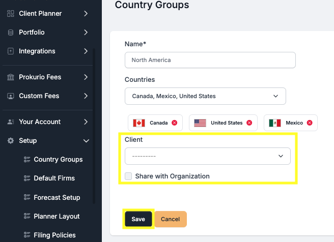This screenshot has width=334, height=242.
Task: Collapse the Setup menu chevron
Action: pos(86,141)
